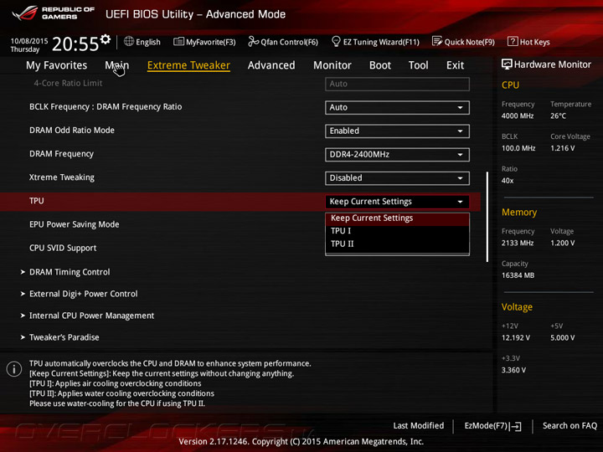Viewport: 603px width, 452px height.
Task: Switch to the Exit tab
Action: [x=455, y=65]
